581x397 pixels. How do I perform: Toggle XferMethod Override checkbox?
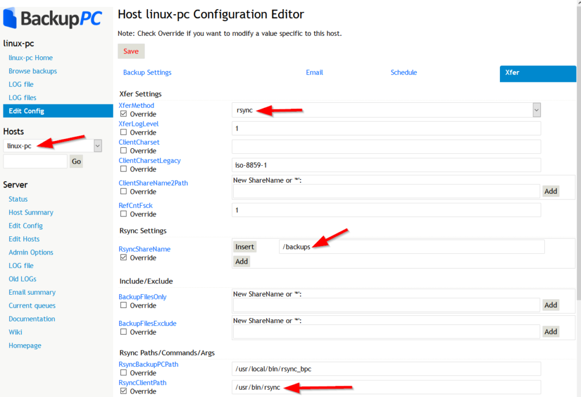click(123, 114)
